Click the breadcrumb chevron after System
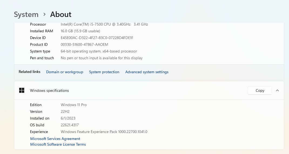 click(x=44, y=14)
